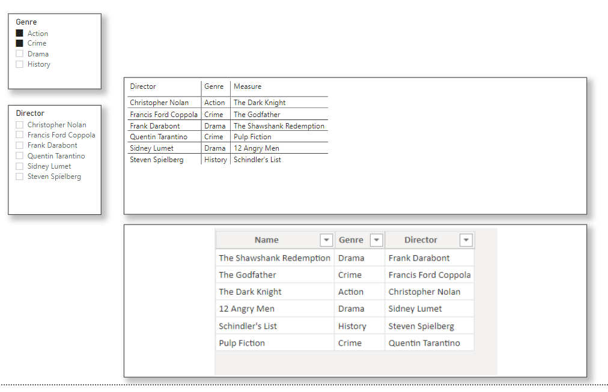Click The Godfather in Measure column
Screen dimensions: 608x392
[257, 115]
